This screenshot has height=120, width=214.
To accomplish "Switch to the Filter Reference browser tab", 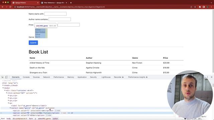I will (53, 3).
